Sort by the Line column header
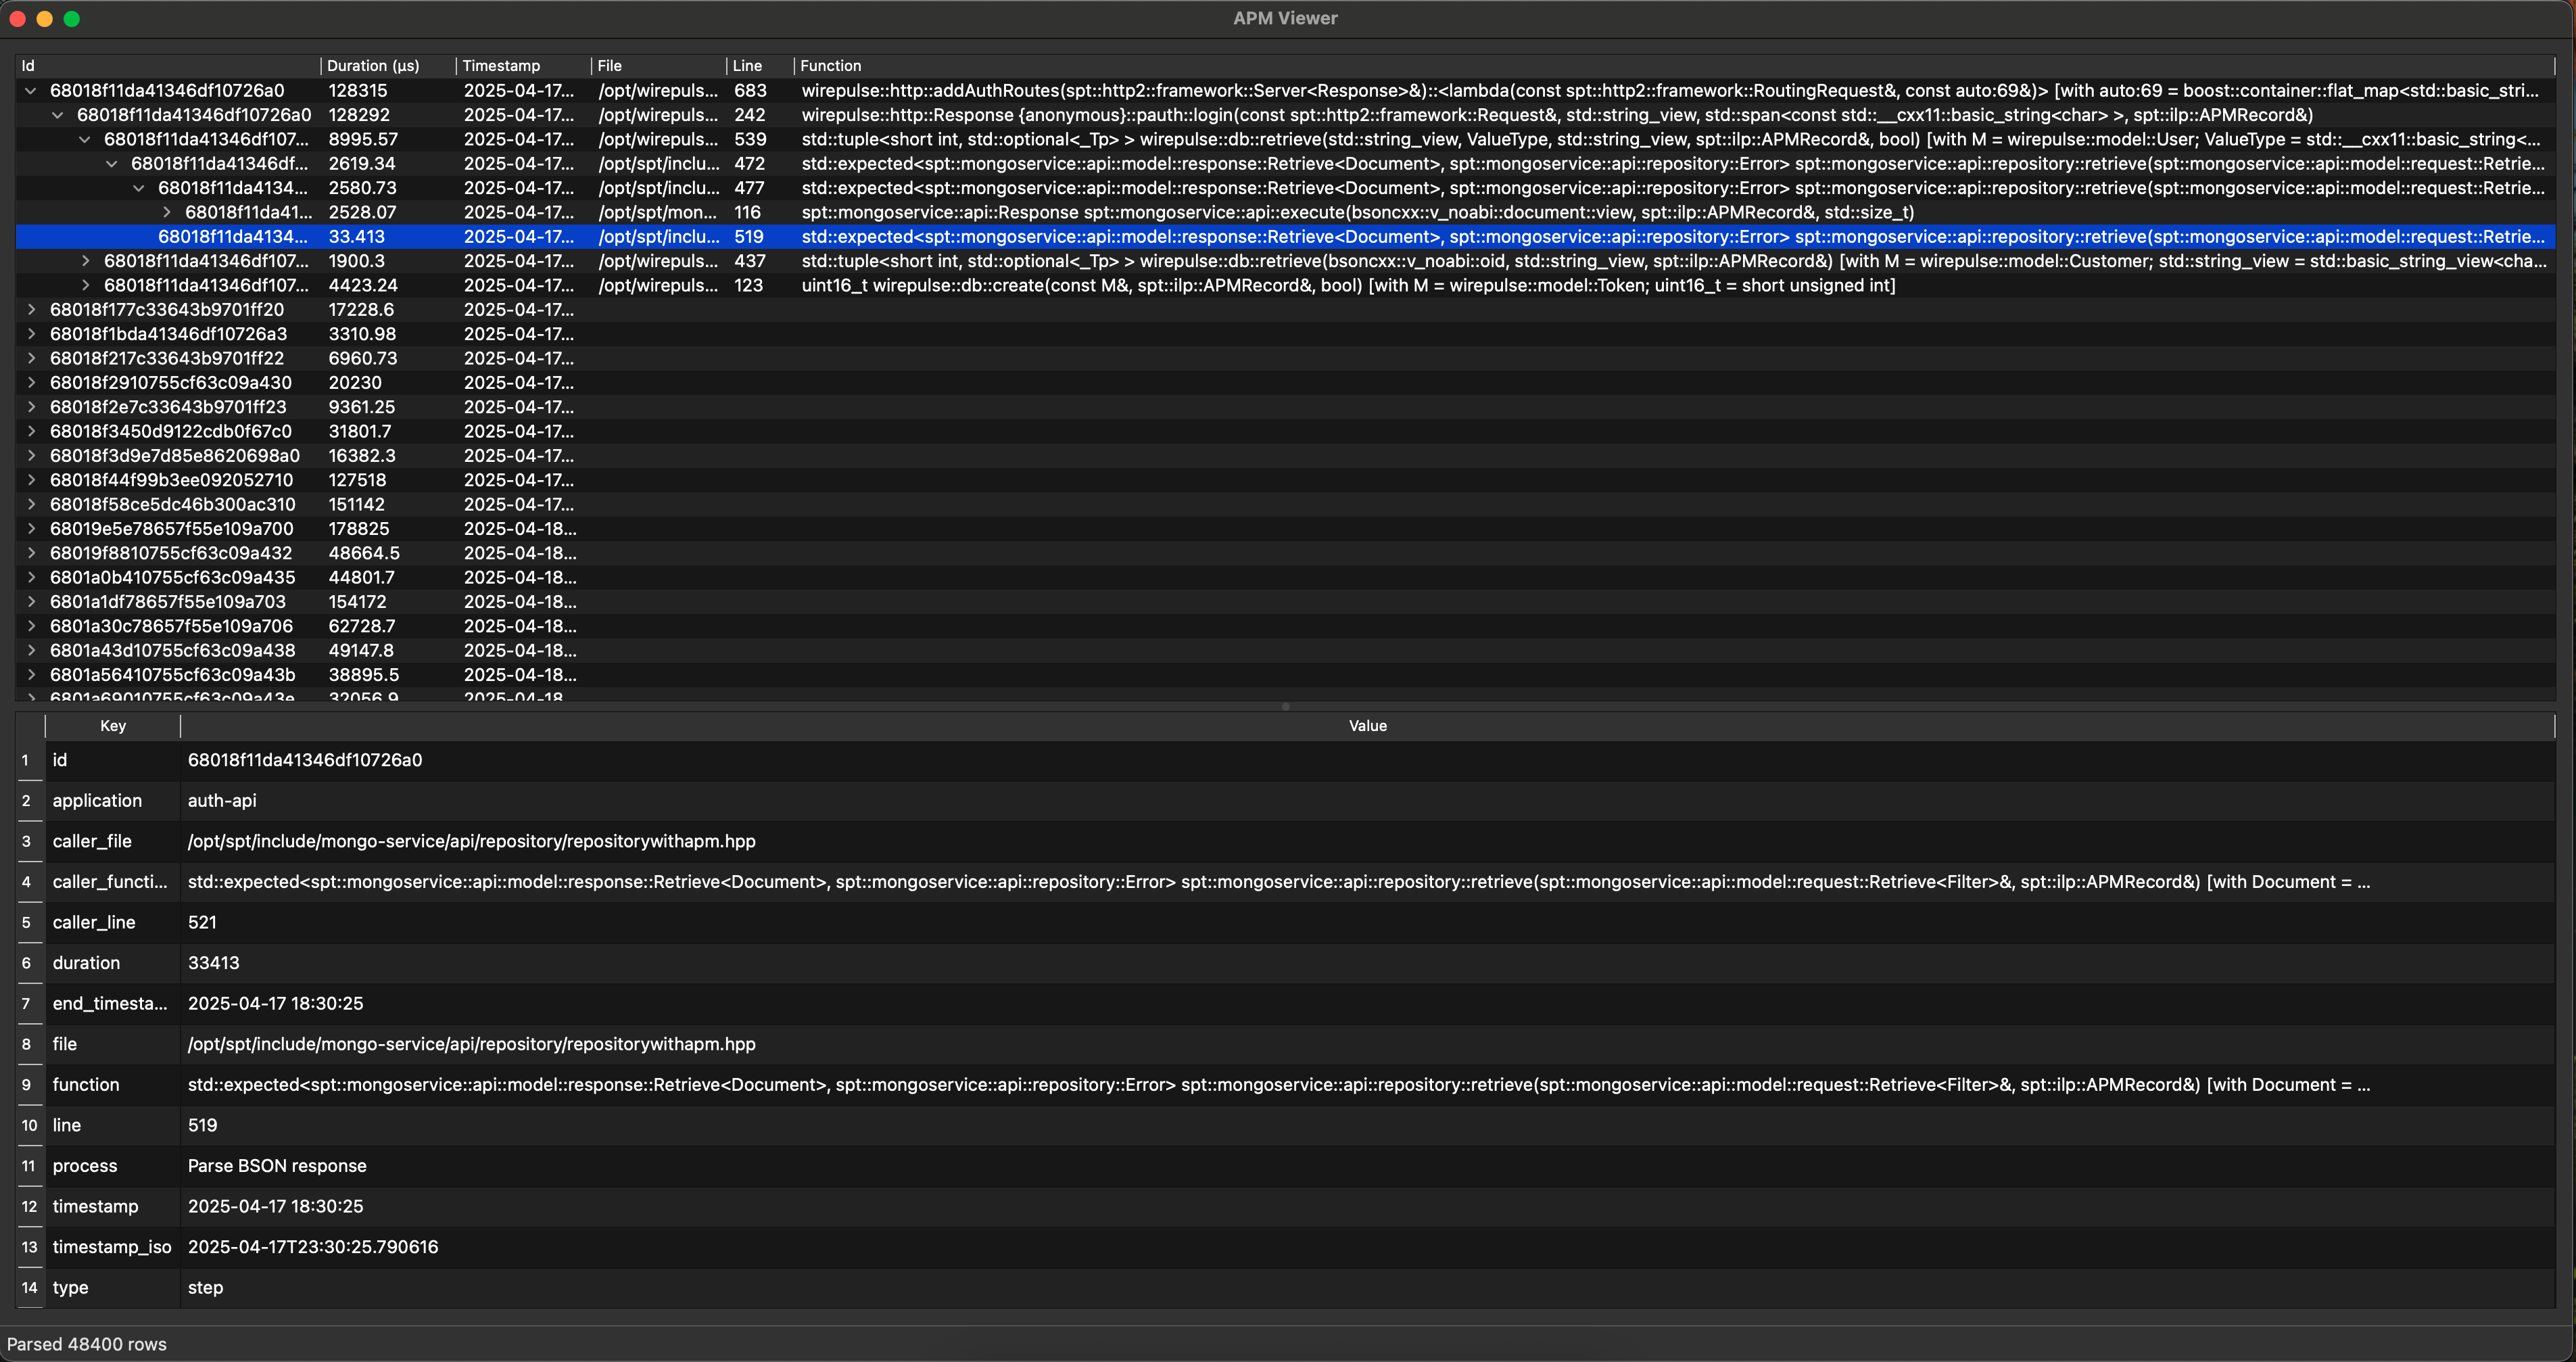 pos(760,66)
